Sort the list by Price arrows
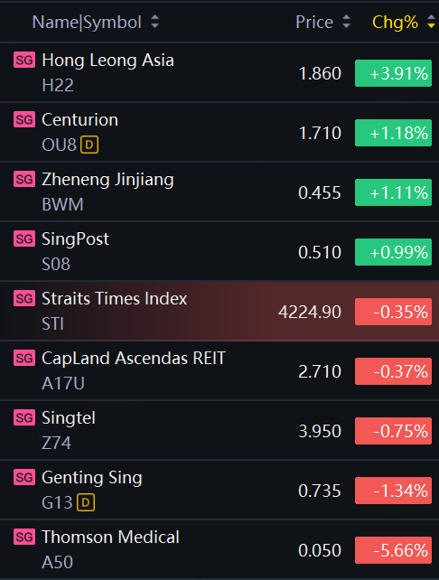439x580 pixels. coord(346,22)
